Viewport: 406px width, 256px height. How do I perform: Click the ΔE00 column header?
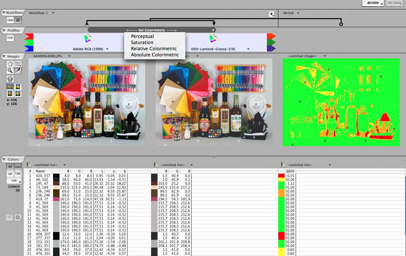click(290, 171)
